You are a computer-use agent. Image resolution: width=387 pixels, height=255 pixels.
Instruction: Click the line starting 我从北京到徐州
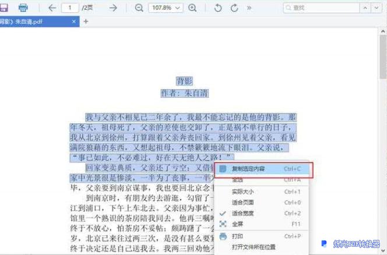[183, 137]
